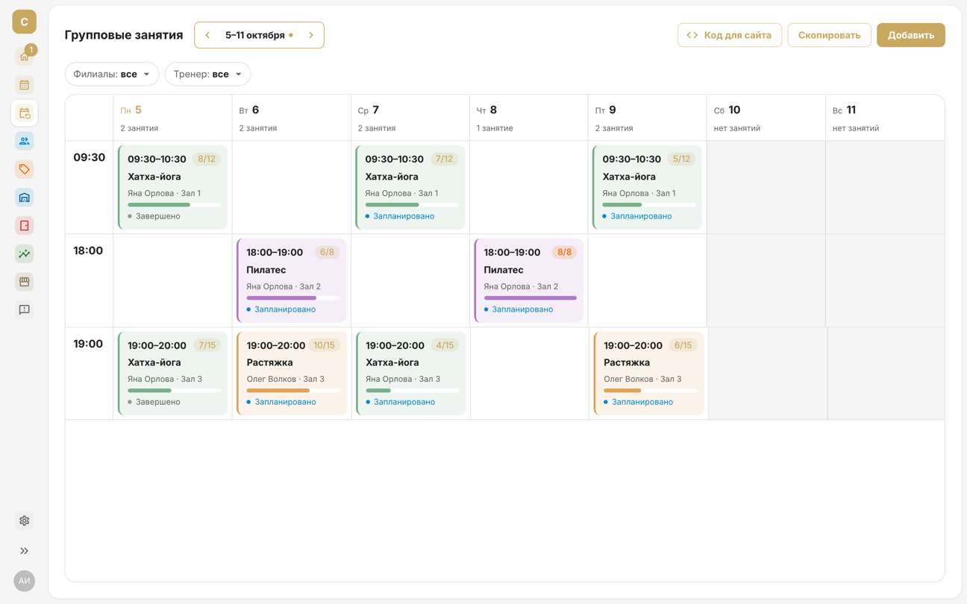967x604 pixels.
Task: Click 'Код для сайта' button
Action: click(x=730, y=35)
